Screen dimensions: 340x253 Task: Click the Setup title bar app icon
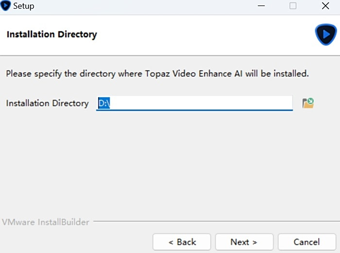tap(5, 5)
